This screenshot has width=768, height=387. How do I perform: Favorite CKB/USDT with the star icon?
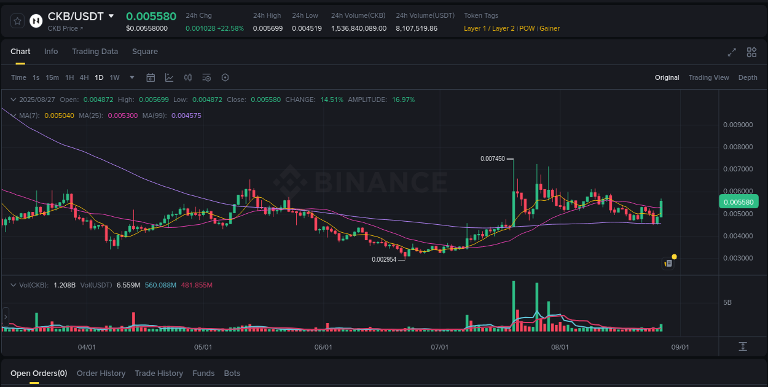pyautogui.click(x=17, y=20)
